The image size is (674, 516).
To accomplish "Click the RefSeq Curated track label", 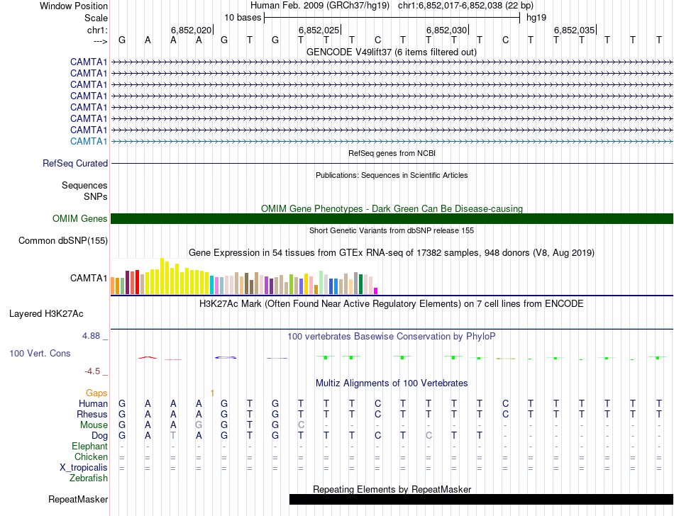I will click(75, 163).
